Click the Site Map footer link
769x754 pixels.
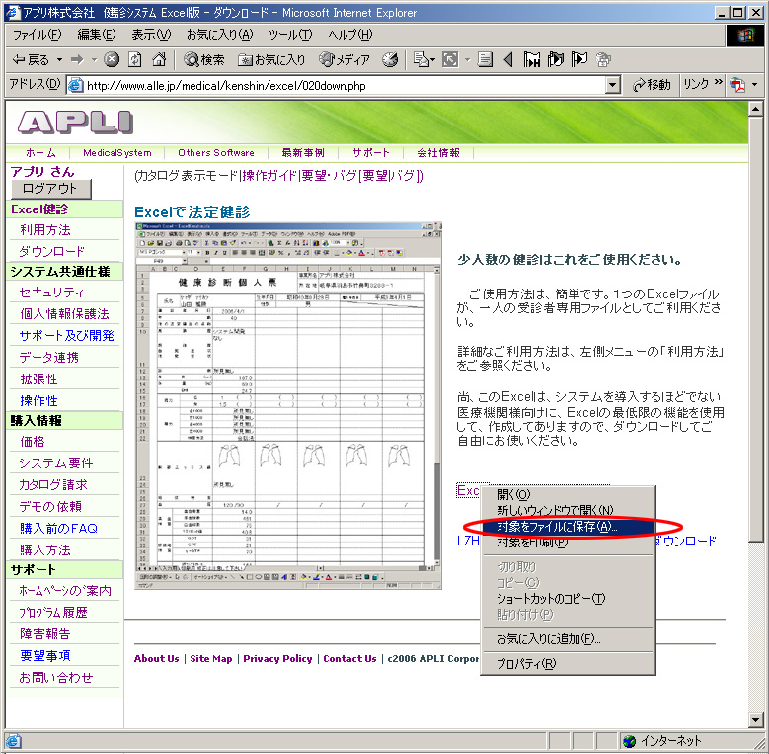point(211,659)
